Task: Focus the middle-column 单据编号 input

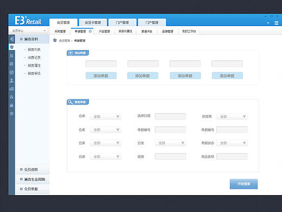Action: tap(170, 130)
